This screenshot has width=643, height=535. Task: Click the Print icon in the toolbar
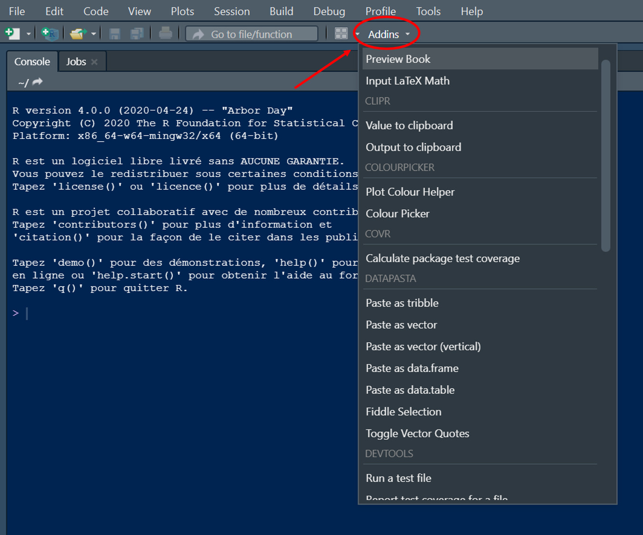tap(166, 33)
